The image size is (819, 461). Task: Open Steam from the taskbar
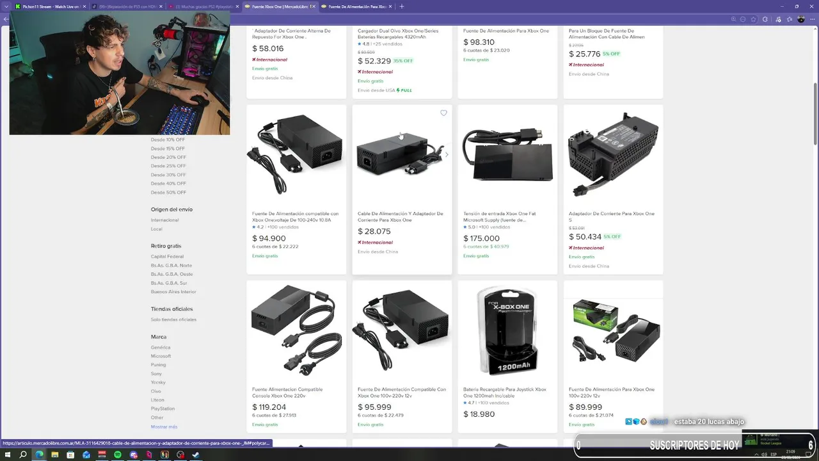[196, 455]
